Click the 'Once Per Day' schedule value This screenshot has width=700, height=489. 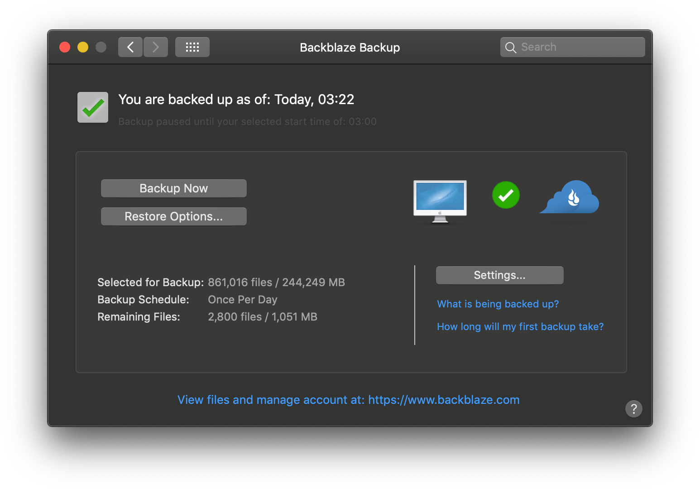point(243,300)
